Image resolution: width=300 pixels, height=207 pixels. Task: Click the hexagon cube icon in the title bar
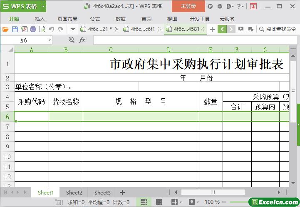point(220,6)
